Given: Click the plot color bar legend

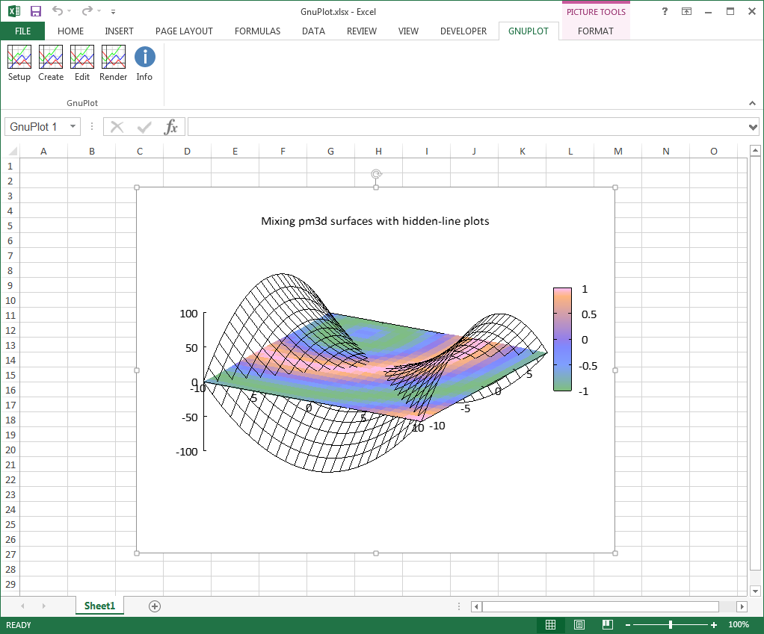Looking at the screenshot, I should click(562, 339).
